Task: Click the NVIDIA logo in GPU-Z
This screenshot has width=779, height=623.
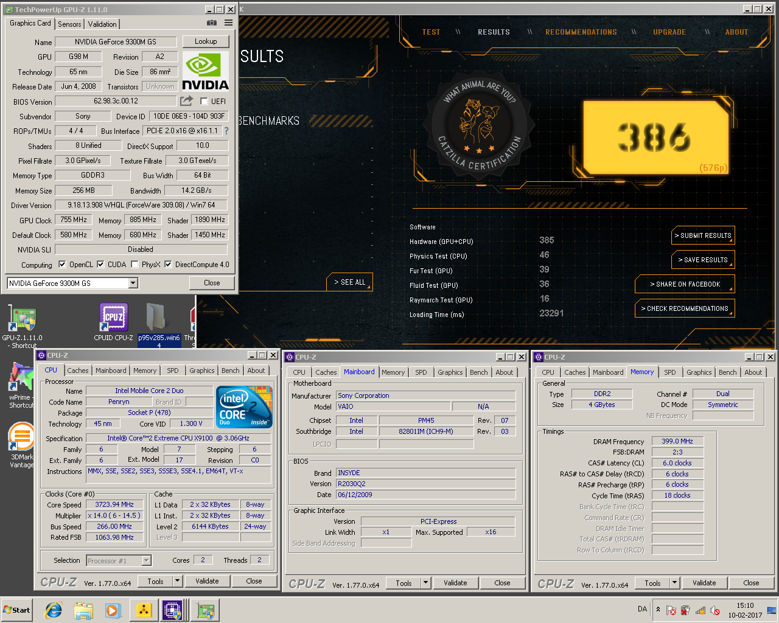Action: [x=206, y=71]
